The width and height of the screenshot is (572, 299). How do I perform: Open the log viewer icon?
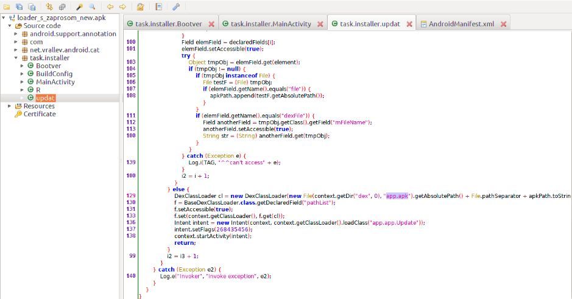click(158, 7)
